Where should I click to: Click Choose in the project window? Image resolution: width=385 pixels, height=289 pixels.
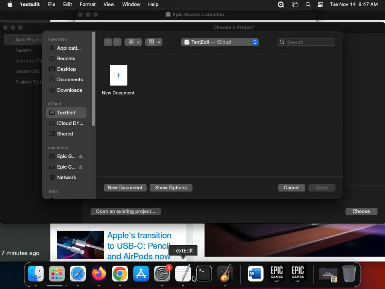[x=361, y=211]
